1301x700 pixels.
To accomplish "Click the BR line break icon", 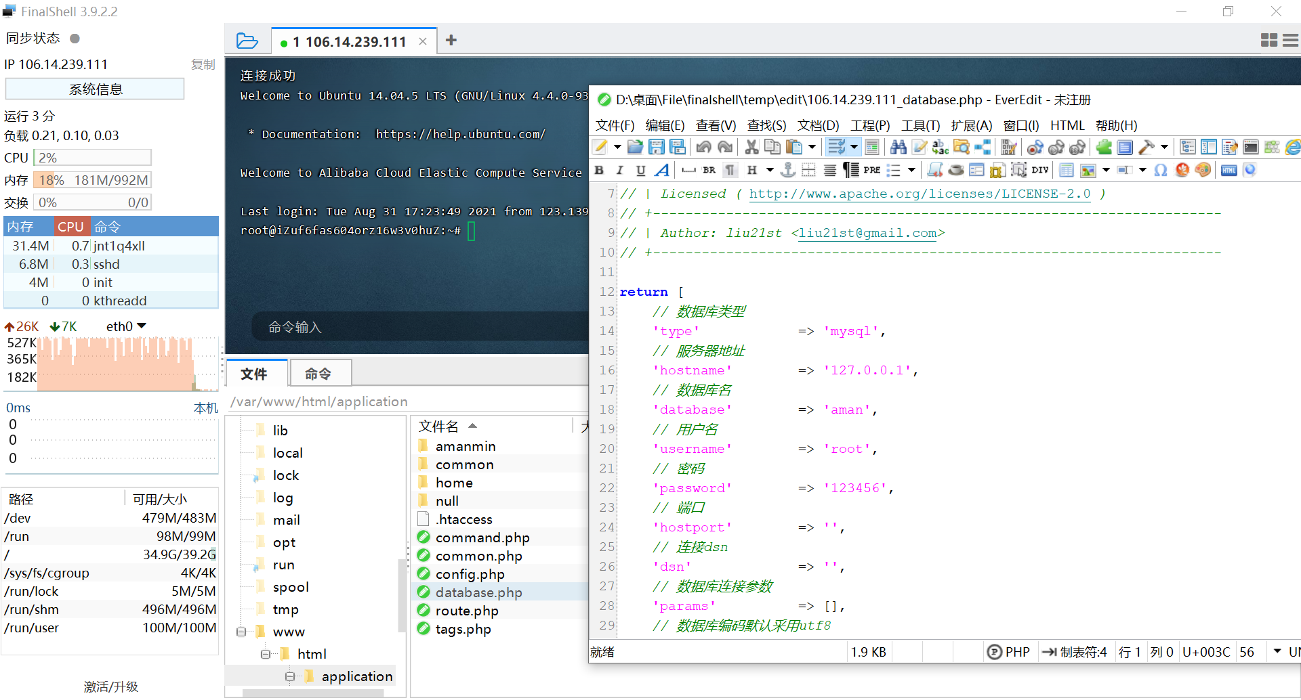I will (709, 170).
